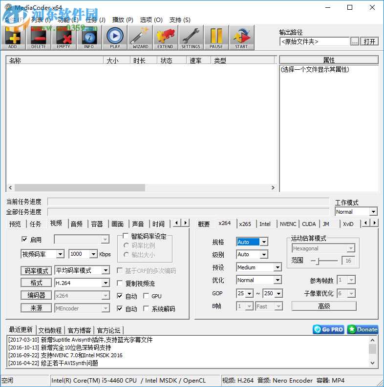
Task: Switch to the 音频 tab
Action: [x=76, y=224]
